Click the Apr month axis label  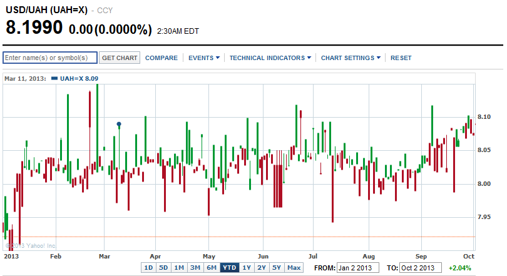tap(155, 257)
